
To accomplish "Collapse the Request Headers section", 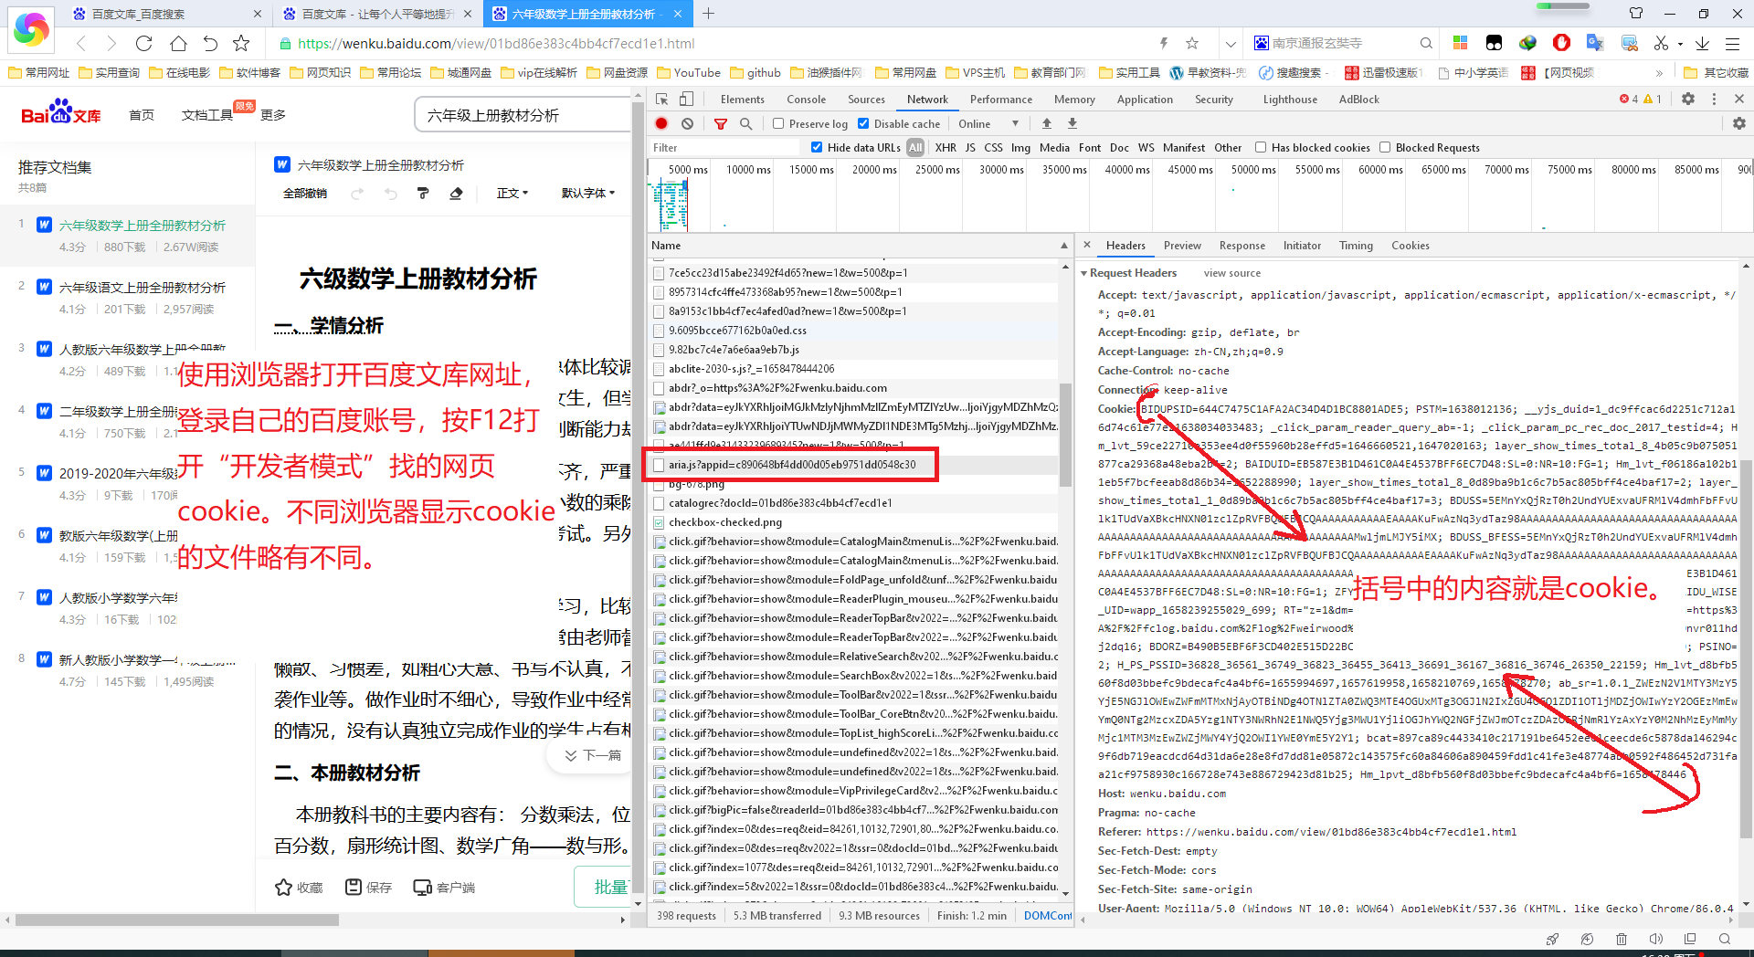I will point(1084,273).
